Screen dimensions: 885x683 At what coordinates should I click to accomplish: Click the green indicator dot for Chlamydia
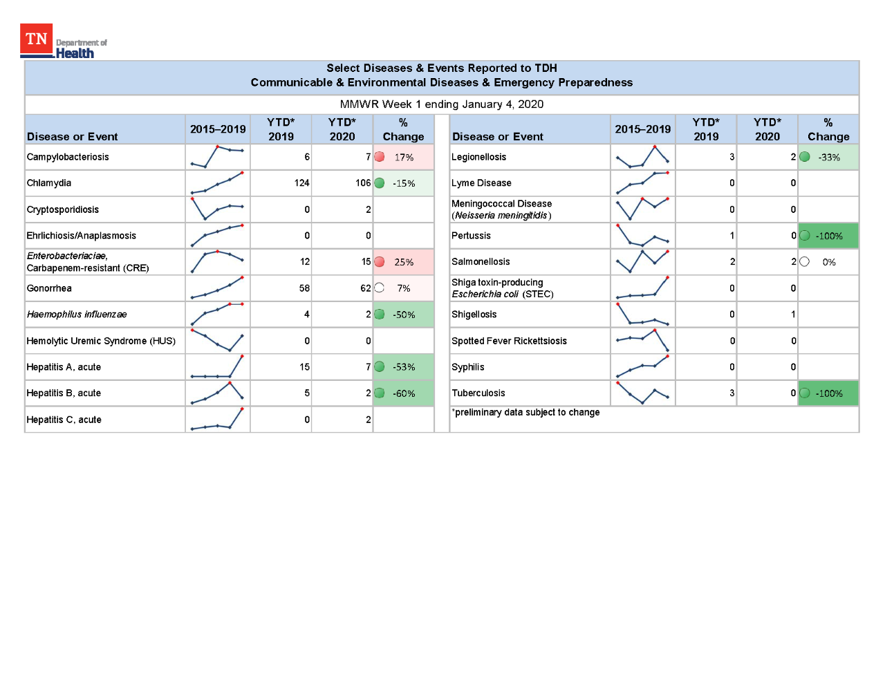tap(380, 183)
